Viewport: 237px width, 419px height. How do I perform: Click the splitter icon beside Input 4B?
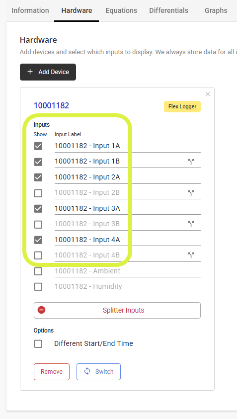(x=191, y=255)
